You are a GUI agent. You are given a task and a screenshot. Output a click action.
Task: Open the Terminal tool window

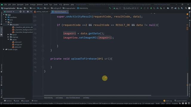pyautogui.click(x=8, y=101)
